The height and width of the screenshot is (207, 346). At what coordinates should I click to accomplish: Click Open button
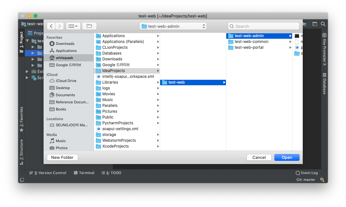(x=287, y=157)
